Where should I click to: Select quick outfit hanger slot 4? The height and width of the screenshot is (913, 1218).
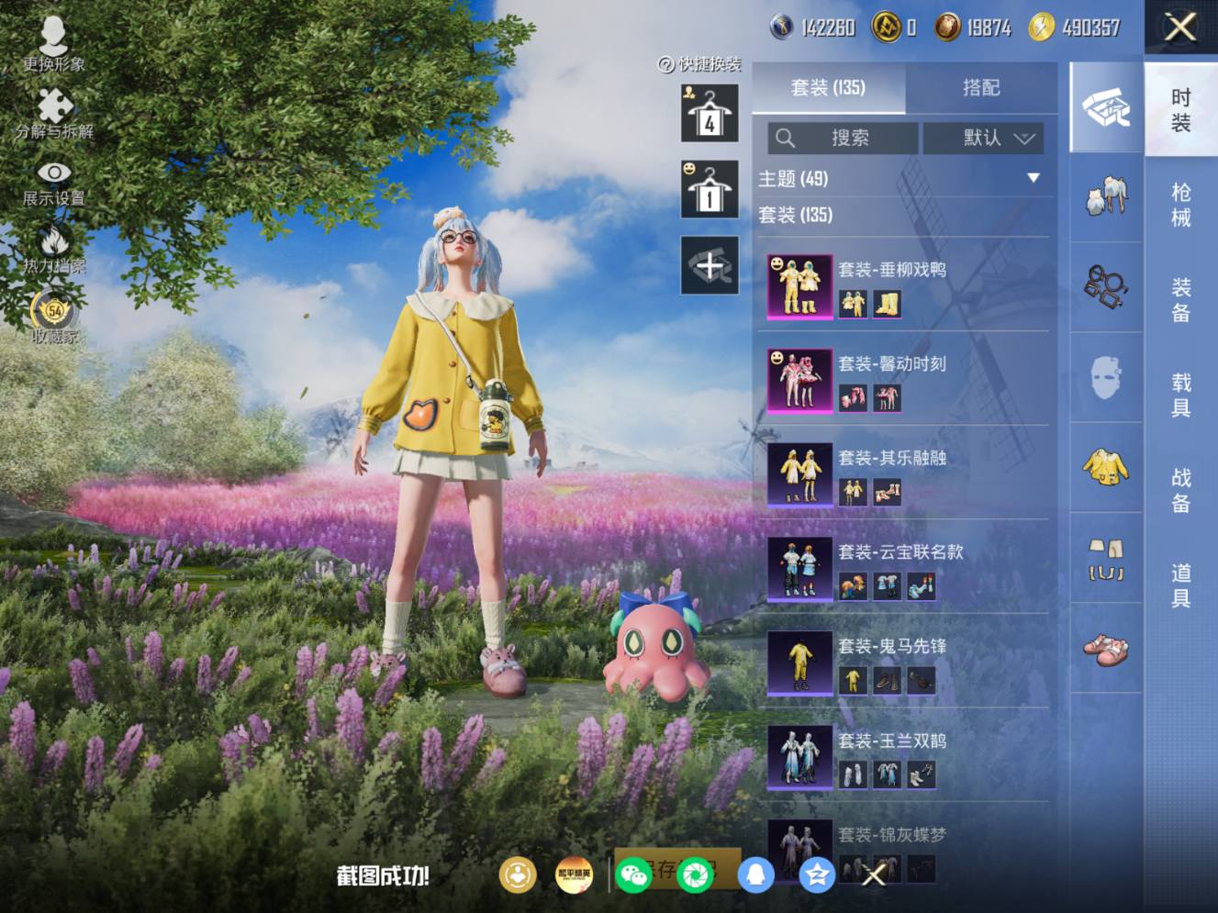(x=710, y=113)
